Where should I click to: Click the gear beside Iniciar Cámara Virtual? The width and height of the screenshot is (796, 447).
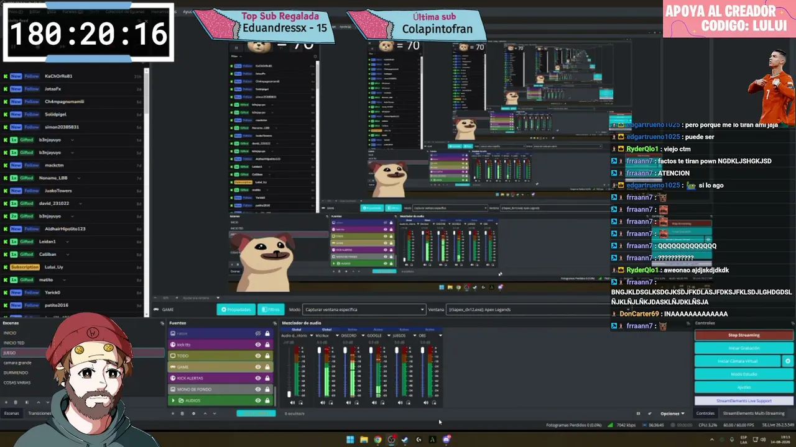788,361
